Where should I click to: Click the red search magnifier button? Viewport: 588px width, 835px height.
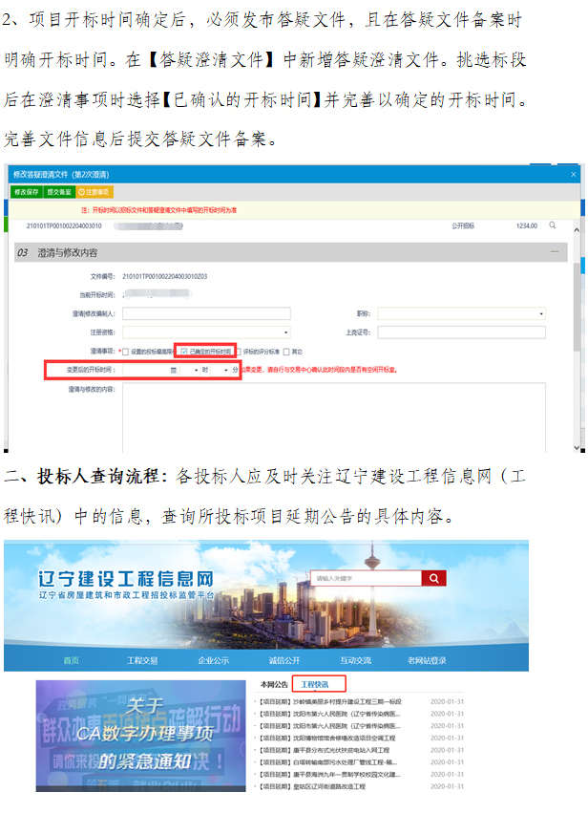(x=434, y=578)
